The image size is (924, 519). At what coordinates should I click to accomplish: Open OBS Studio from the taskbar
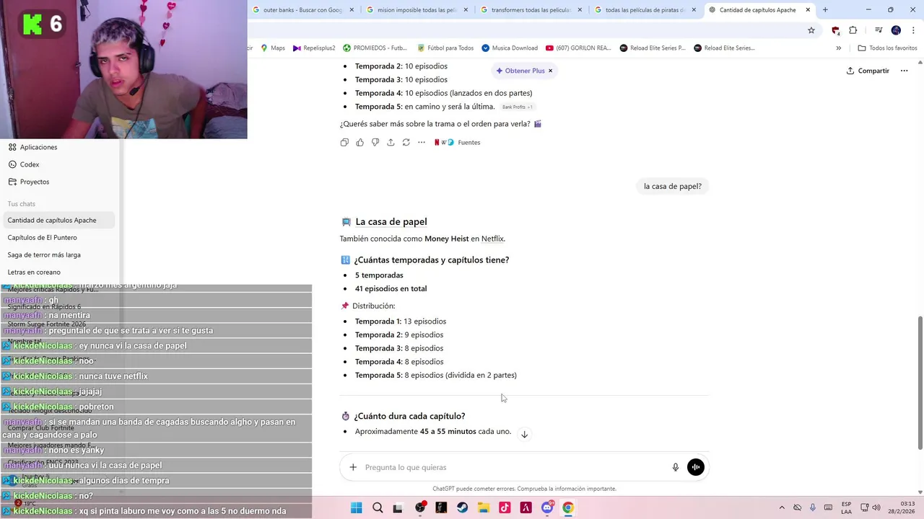pyautogui.click(x=420, y=507)
